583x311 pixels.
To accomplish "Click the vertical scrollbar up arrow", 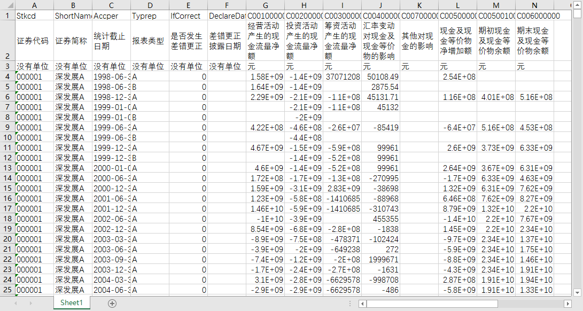I will click(x=577, y=5).
